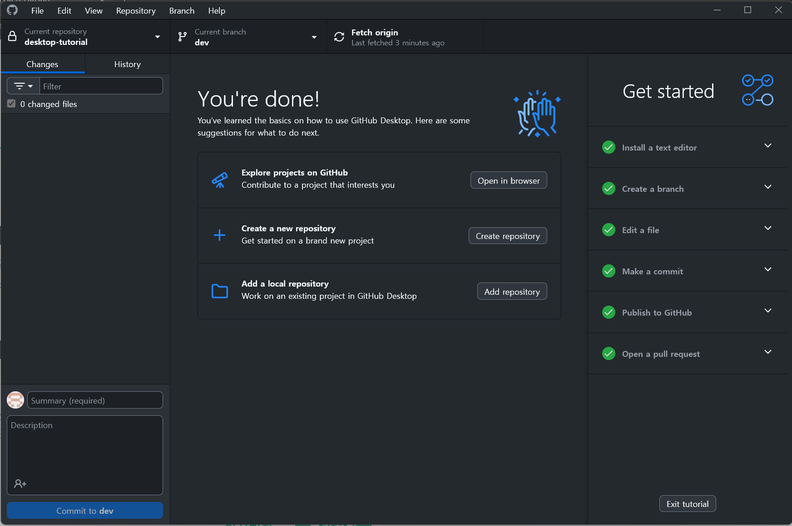Toggle the 0 changed files checkbox
The image size is (792, 526).
[x=11, y=103]
